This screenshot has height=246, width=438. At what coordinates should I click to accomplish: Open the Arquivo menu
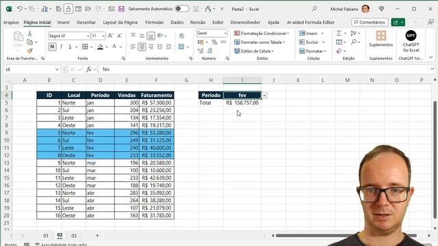click(x=11, y=23)
